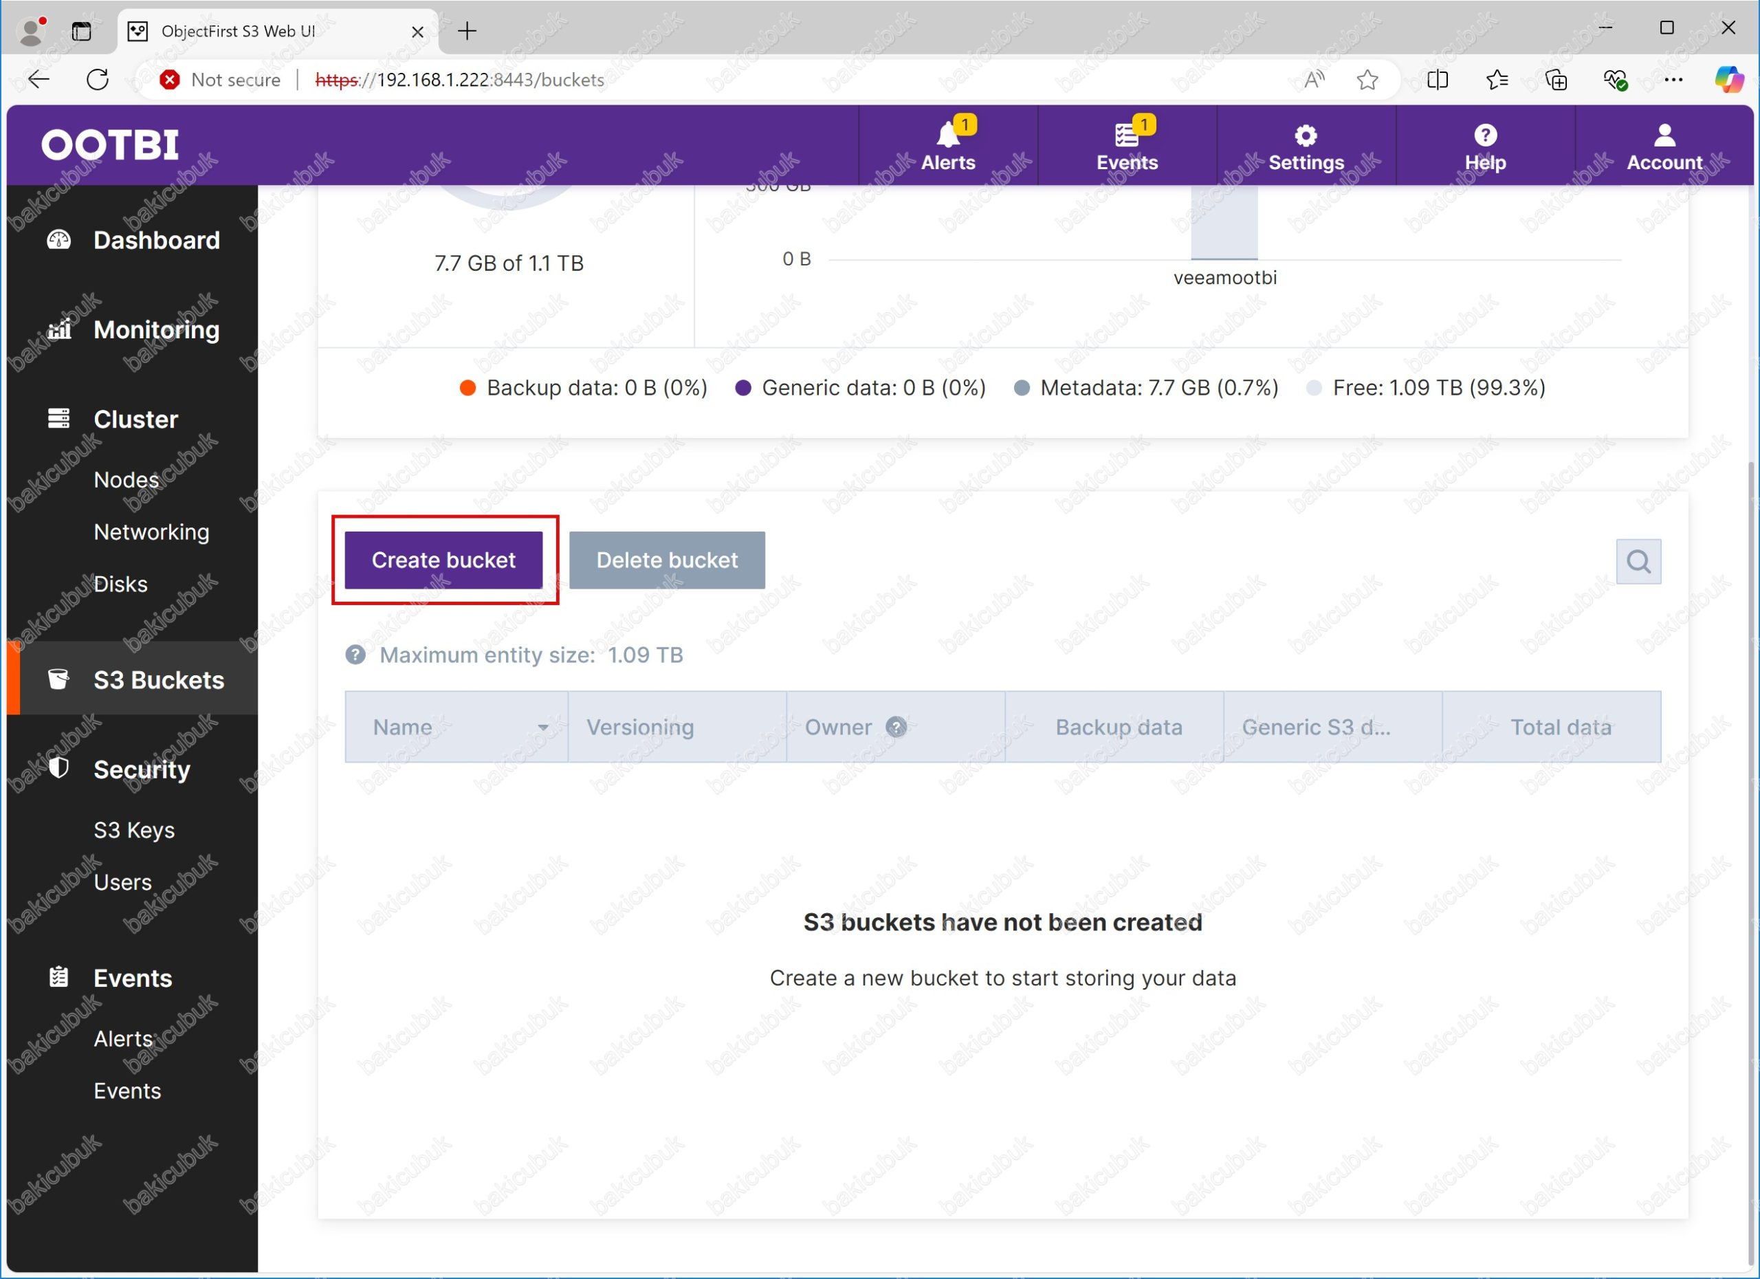Reload the page
1760x1279 pixels.
coord(98,79)
